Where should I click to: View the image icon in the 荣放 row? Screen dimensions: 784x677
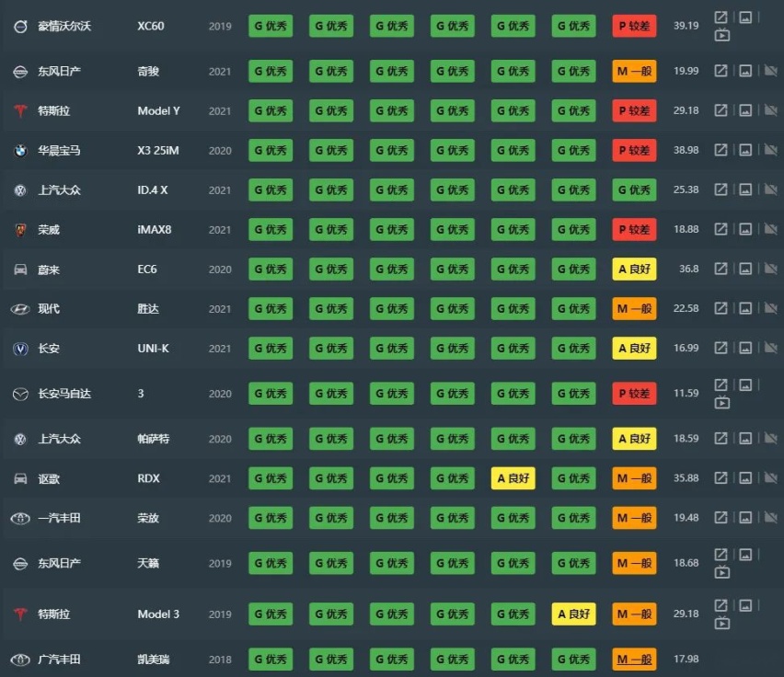pyautogui.click(x=745, y=517)
